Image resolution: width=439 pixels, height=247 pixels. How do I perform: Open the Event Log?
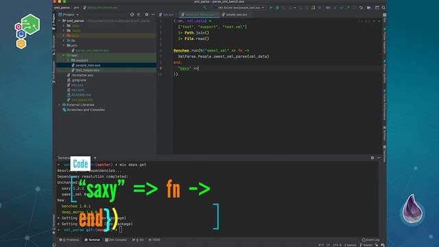coord(371,240)
